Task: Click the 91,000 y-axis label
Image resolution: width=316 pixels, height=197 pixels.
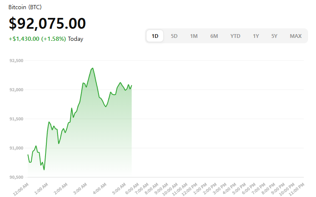Action: click(x=16, y=148)
